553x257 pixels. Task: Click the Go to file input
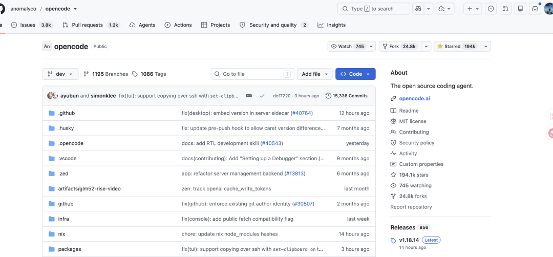(253, 74)
